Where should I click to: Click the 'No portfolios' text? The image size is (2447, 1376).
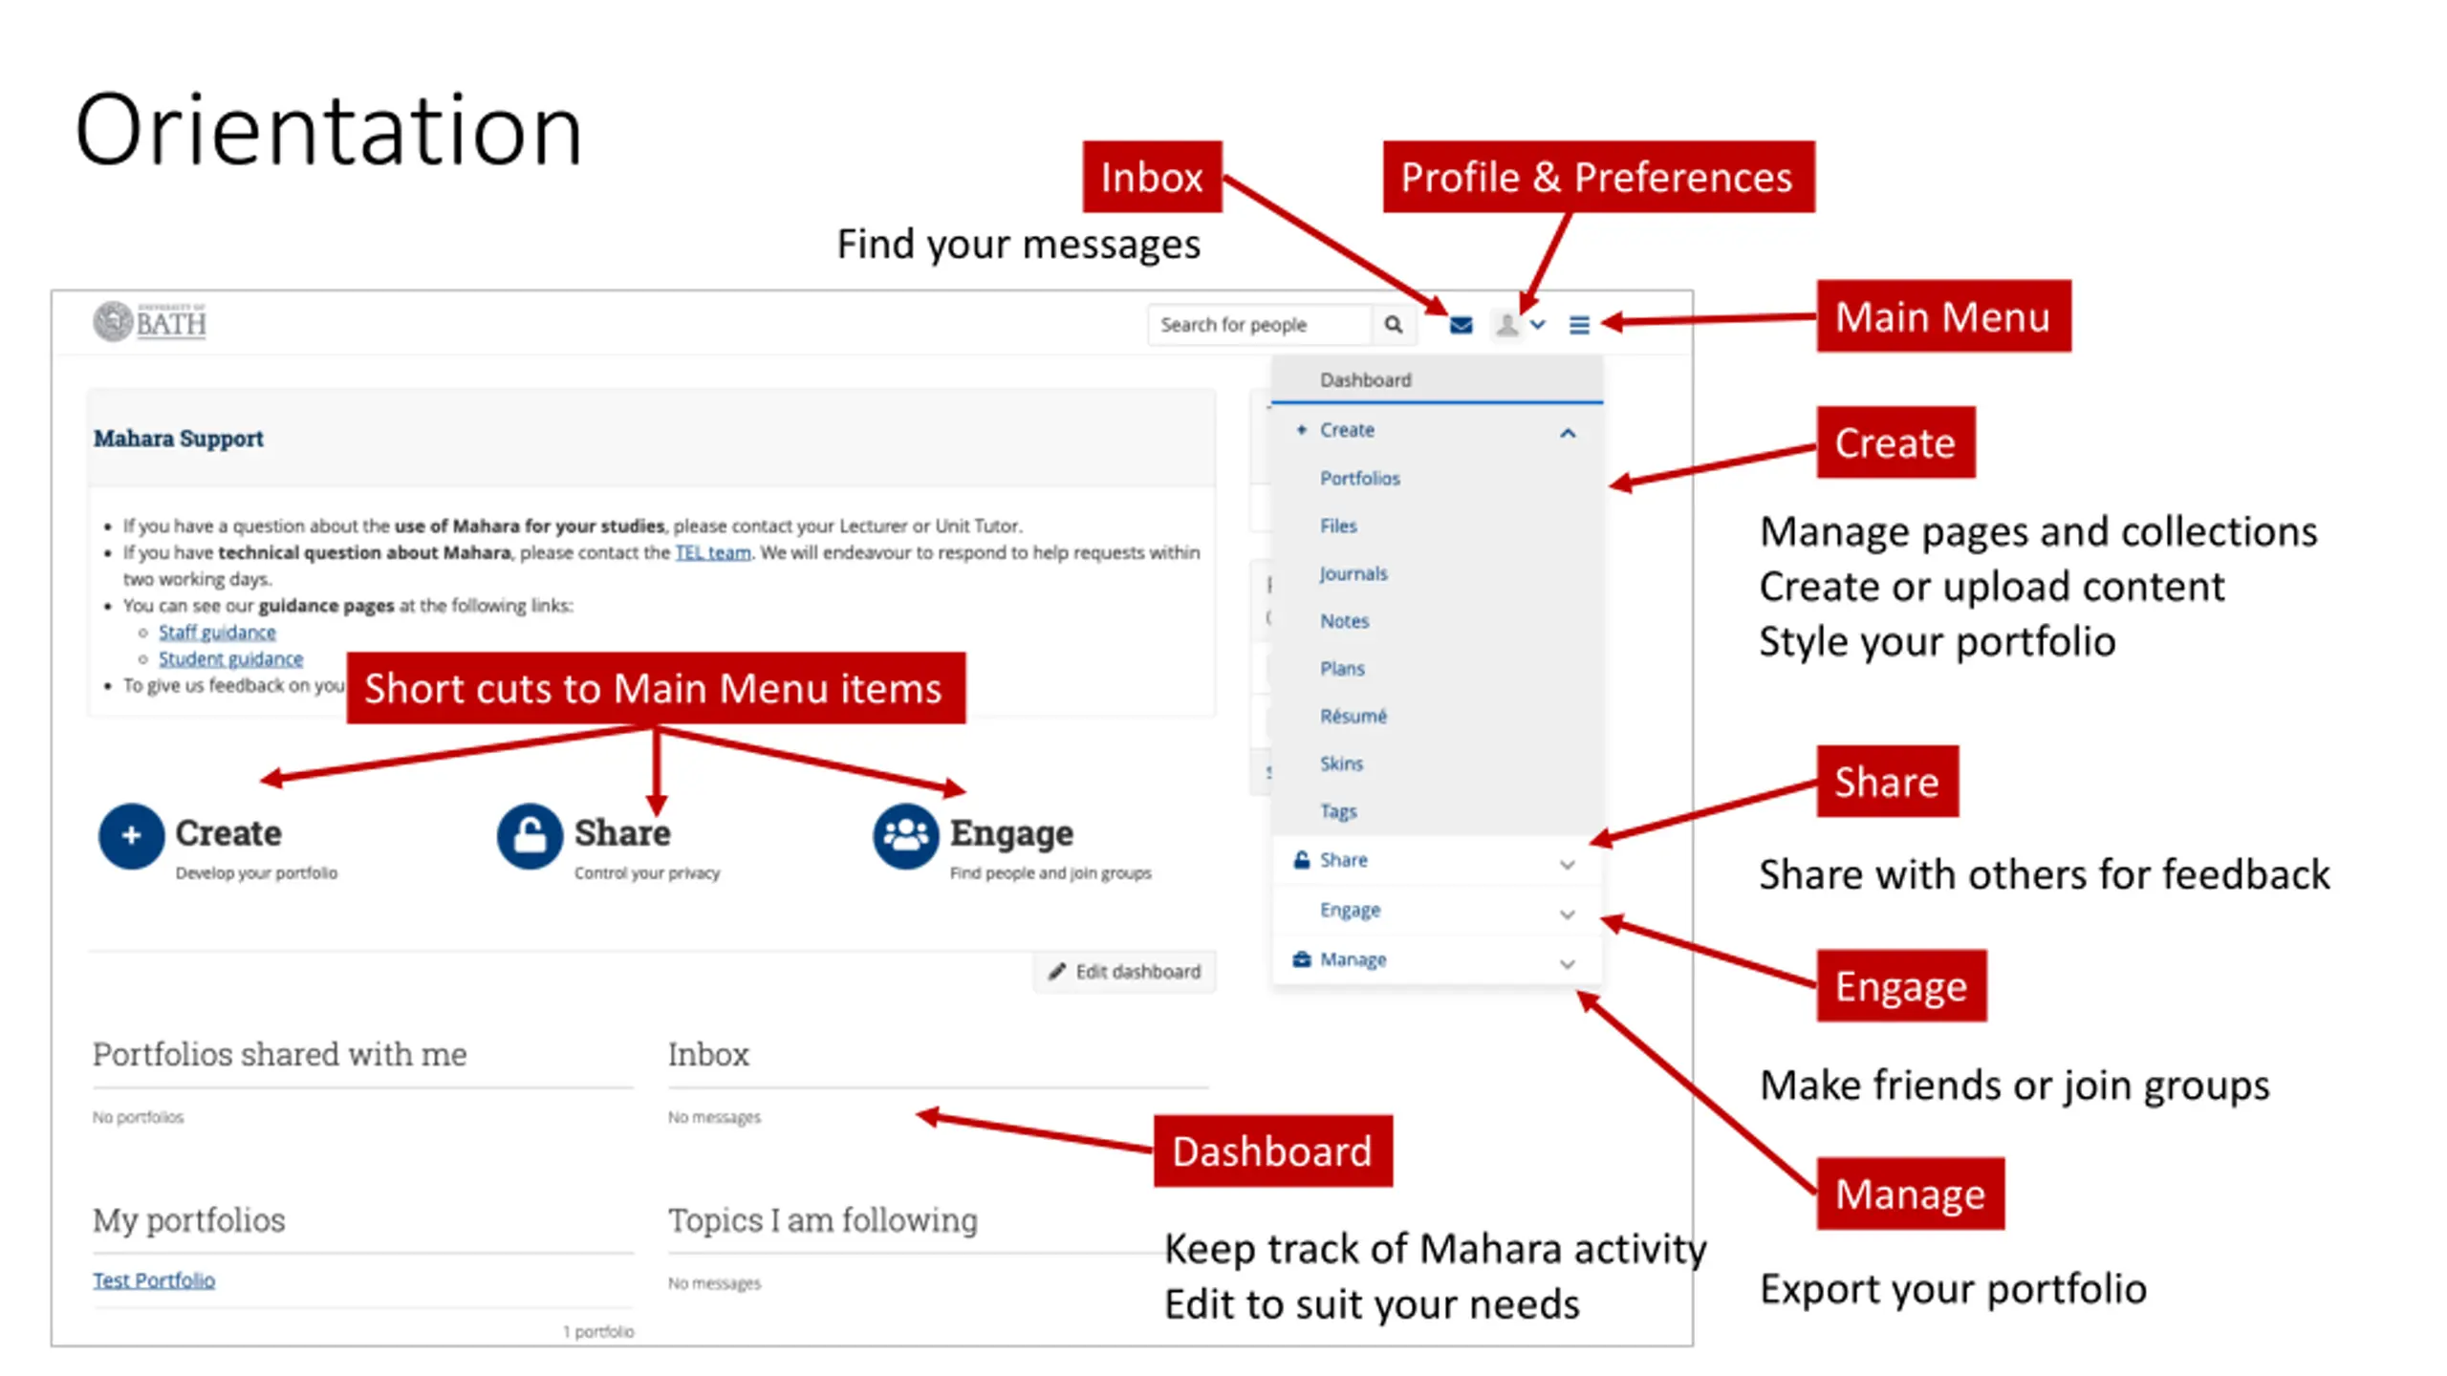138,1116
